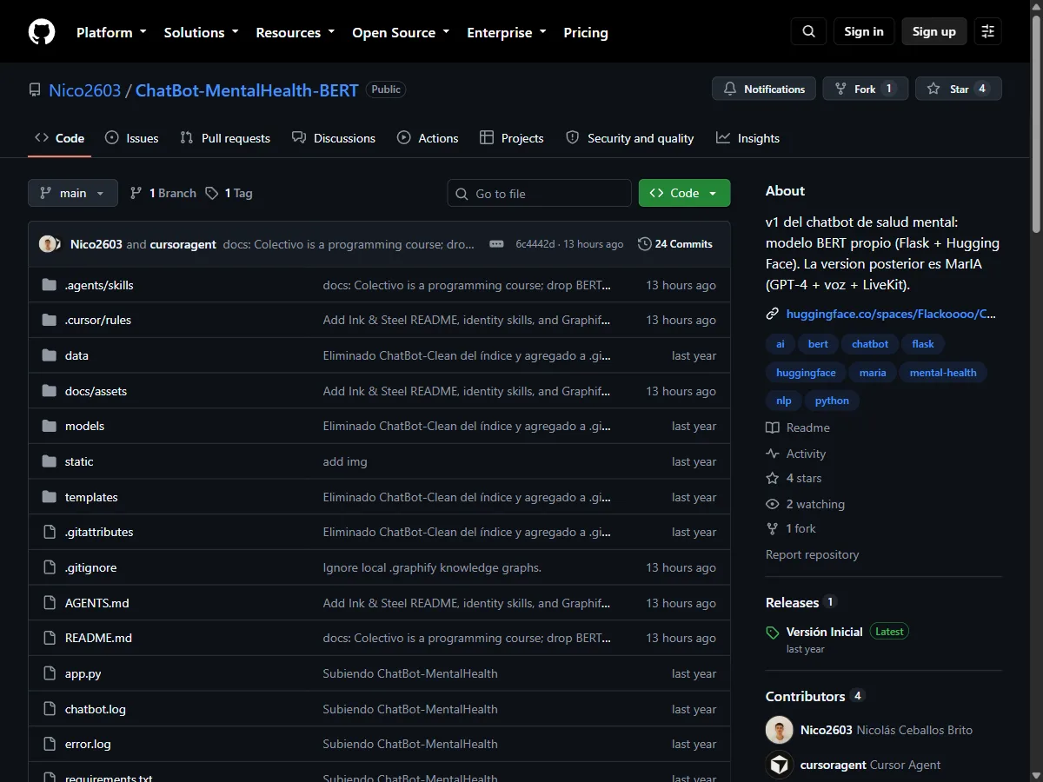Click the Report repository link
The image size is (1043, 782).
[x=812, y=554]
